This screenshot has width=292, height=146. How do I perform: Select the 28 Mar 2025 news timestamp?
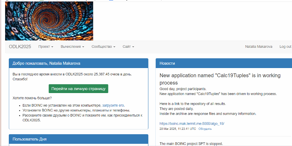pos(178,129)
